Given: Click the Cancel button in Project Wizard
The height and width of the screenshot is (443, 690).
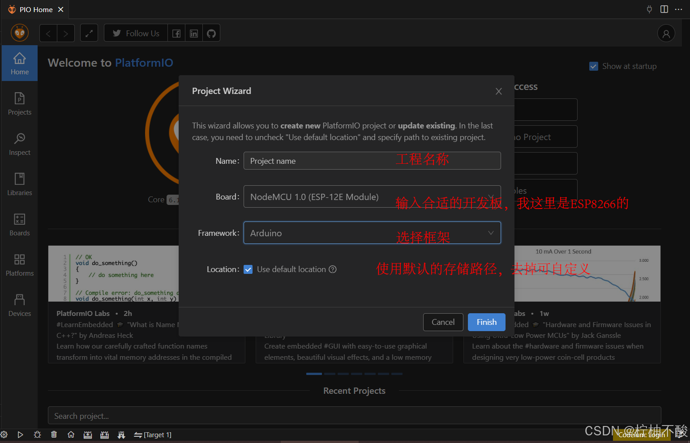Looking at the screenshot, I should click(x=443, y=322).
